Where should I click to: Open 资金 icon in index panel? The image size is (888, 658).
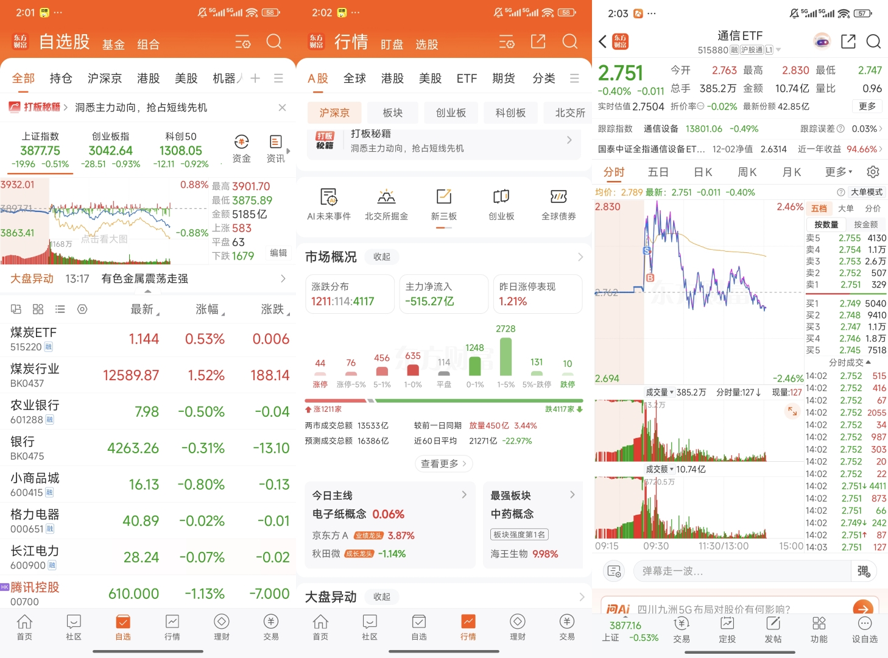242,149
